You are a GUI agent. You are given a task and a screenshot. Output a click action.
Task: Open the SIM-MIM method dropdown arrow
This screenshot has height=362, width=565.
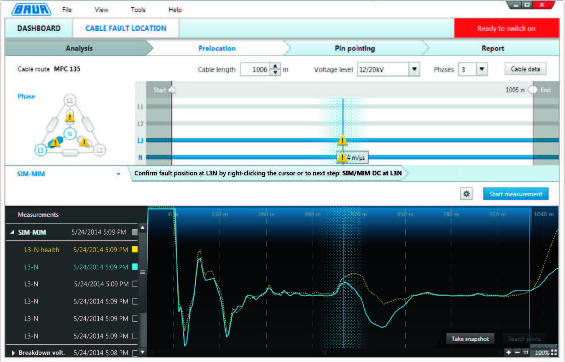point(118,174)
